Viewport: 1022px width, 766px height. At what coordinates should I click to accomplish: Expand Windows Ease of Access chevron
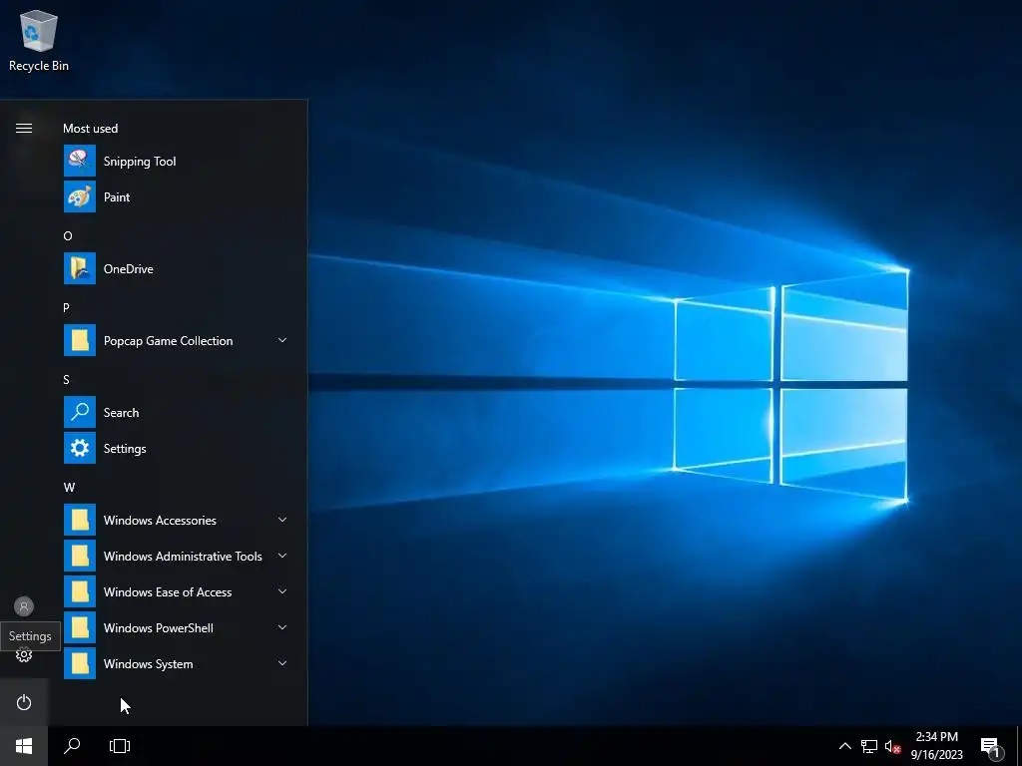pos(282,591)
